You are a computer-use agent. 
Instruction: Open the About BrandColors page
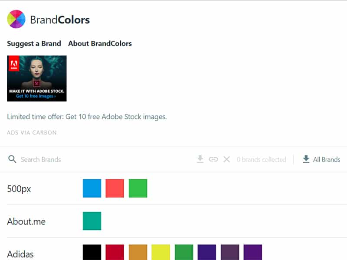[100, 43]
